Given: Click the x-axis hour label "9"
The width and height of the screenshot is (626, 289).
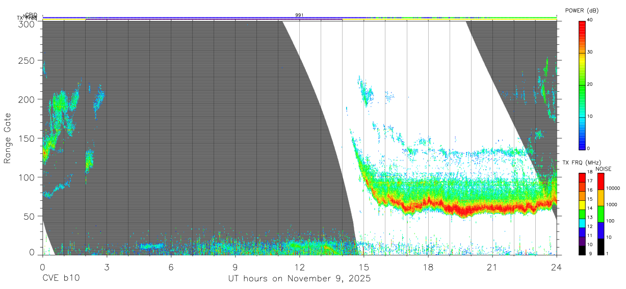Looking at the screenshot, I should tap(235, 267).
